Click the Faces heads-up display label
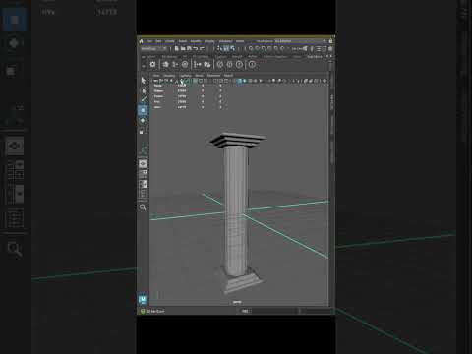 pyautogui.click(x=158, y=96)
